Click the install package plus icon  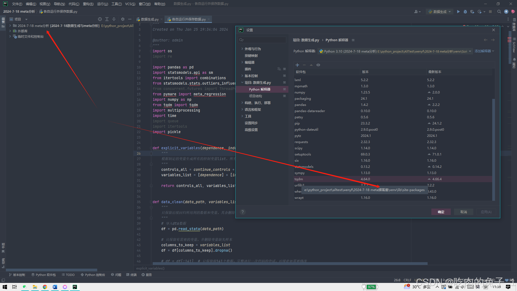(x=297, y=65)
